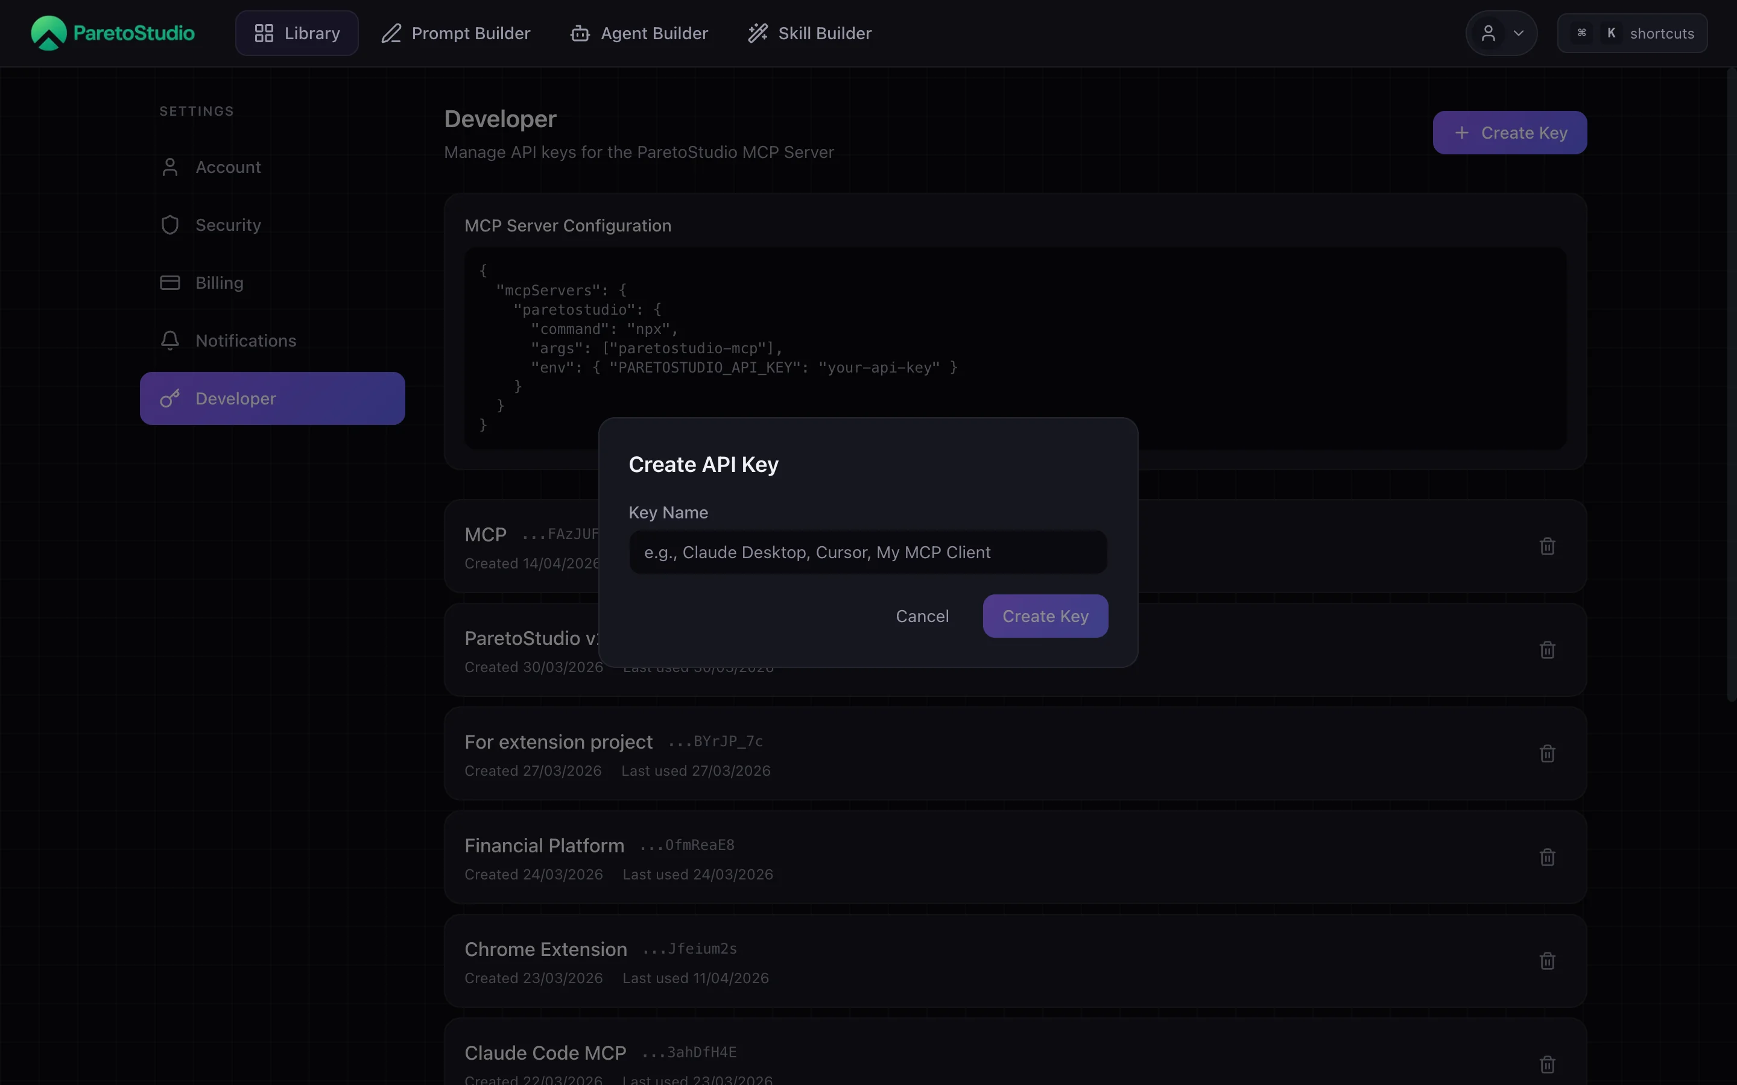
Task: Click the "Claude Code MCP" key name
Action: coord(545,1052)
